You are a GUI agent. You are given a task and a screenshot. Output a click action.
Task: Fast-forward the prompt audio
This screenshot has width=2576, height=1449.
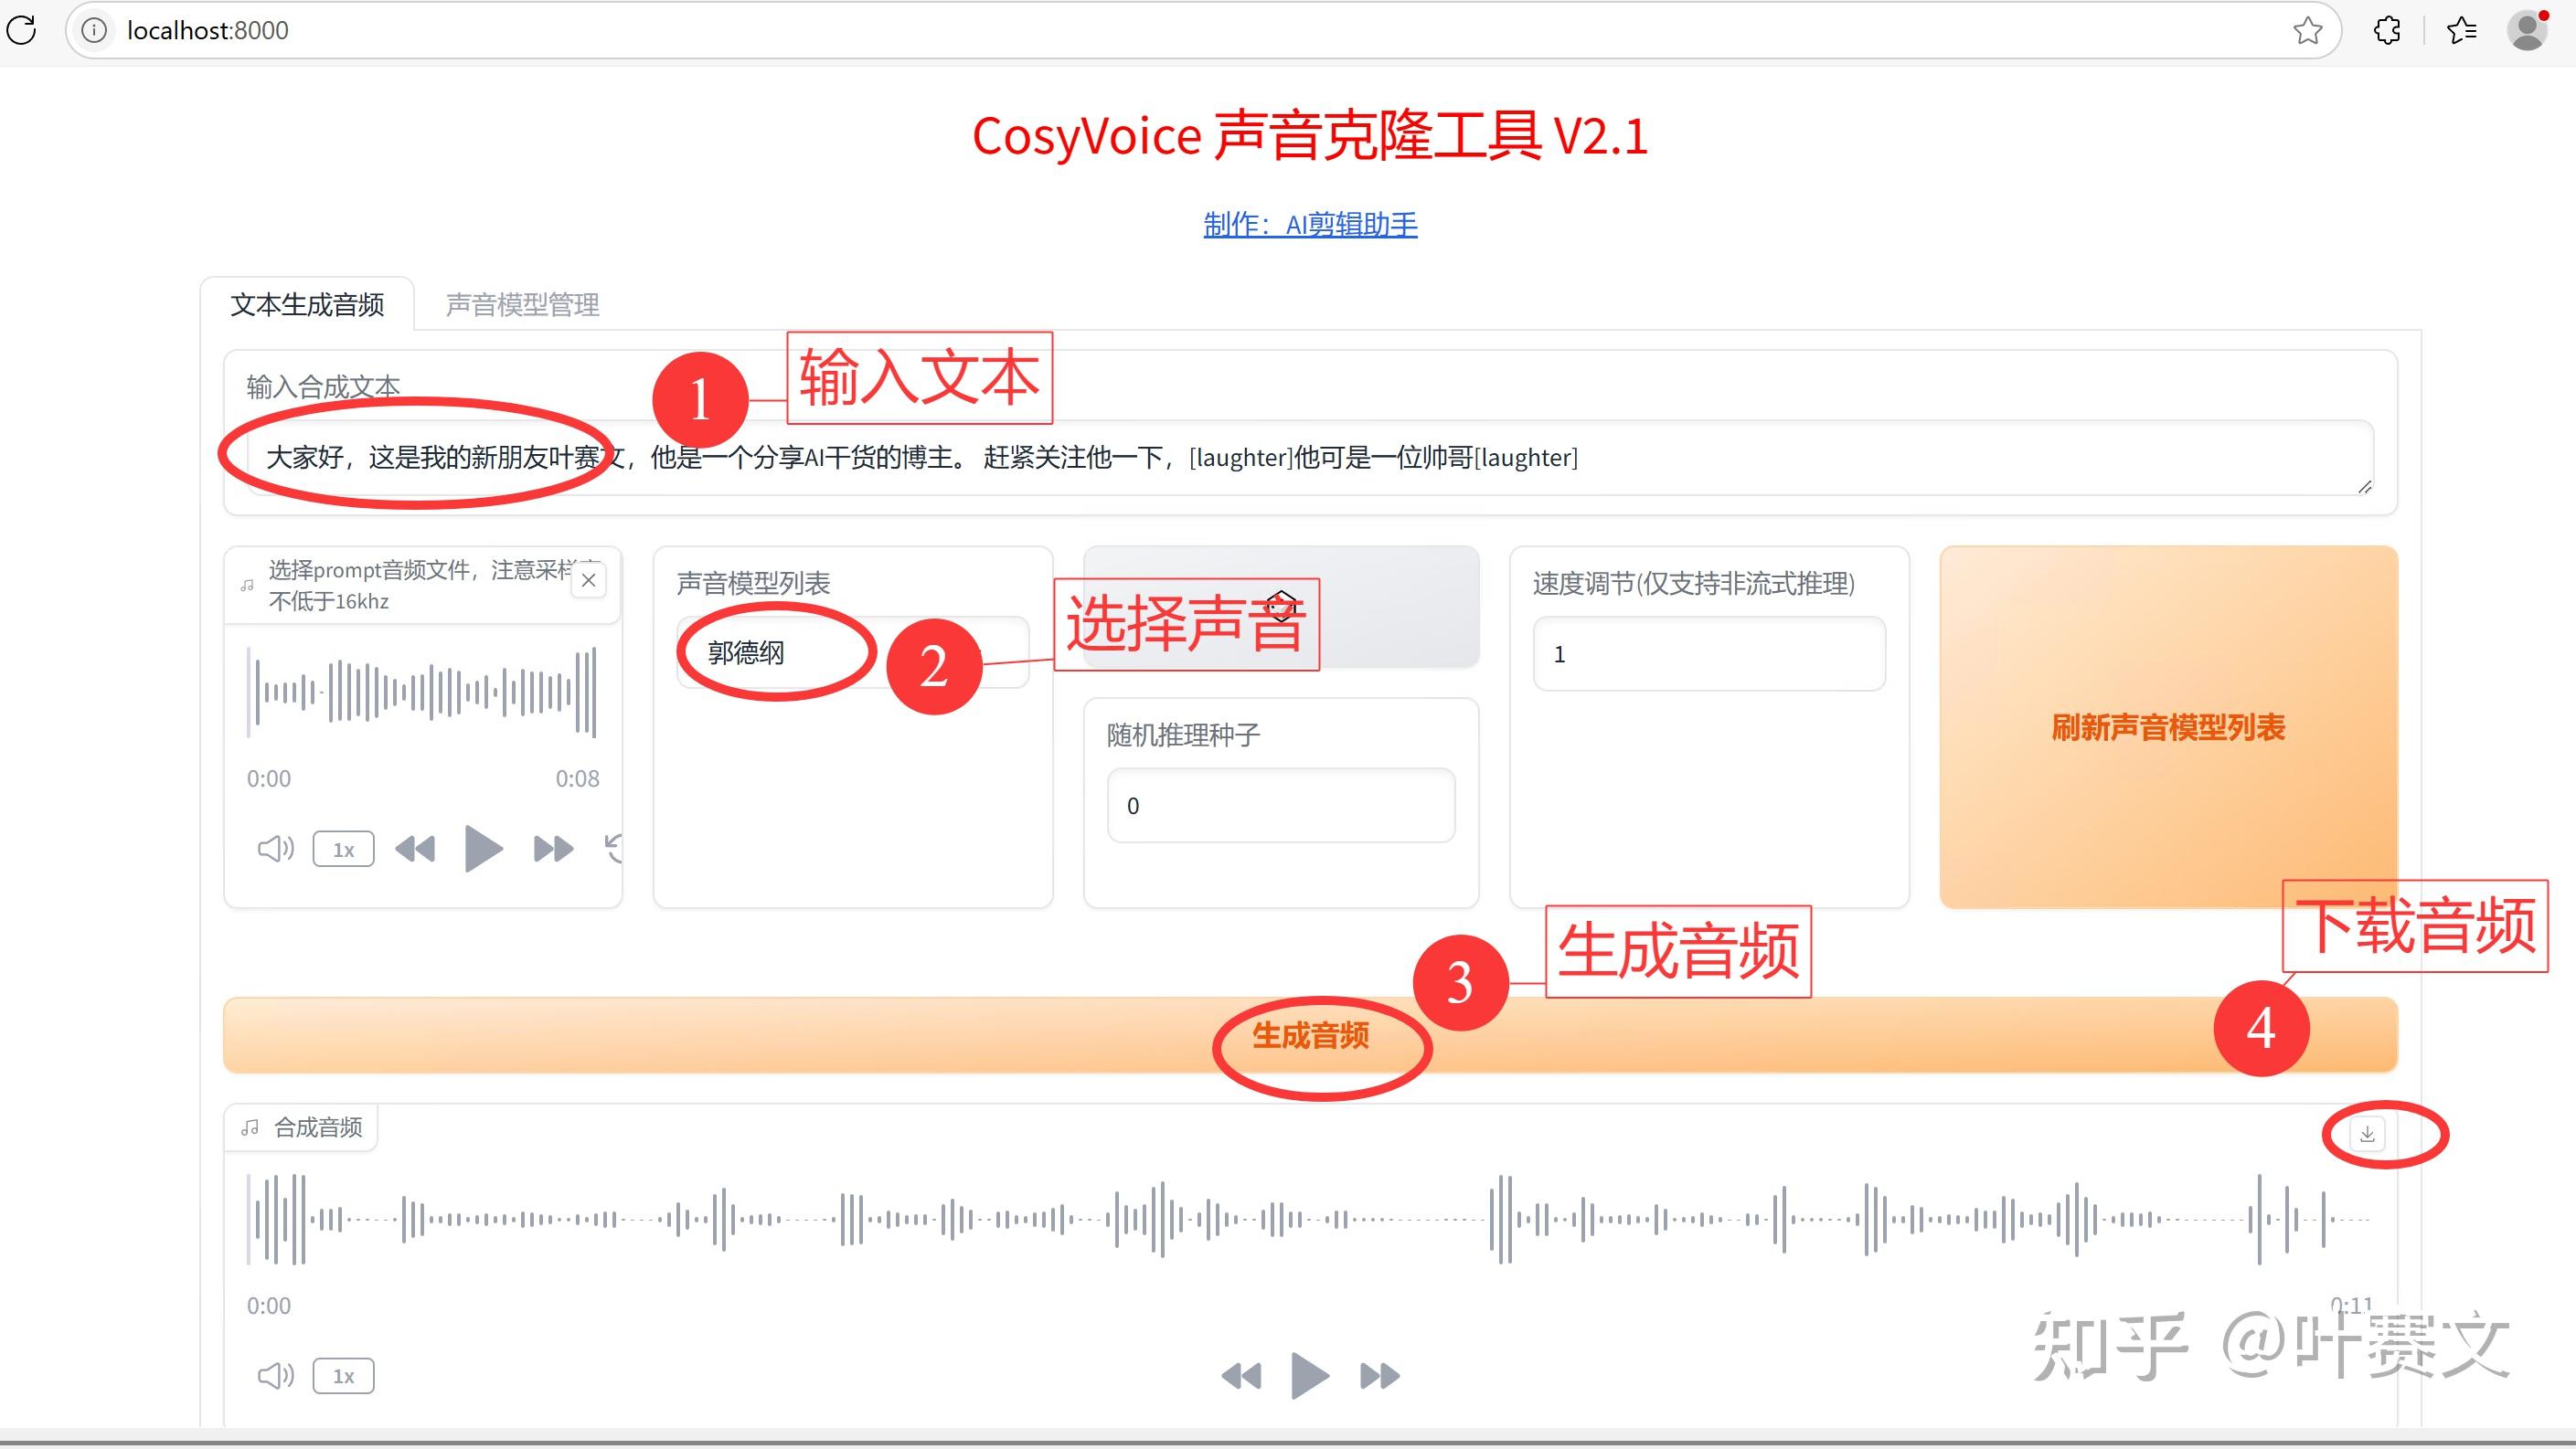point(551,849)
